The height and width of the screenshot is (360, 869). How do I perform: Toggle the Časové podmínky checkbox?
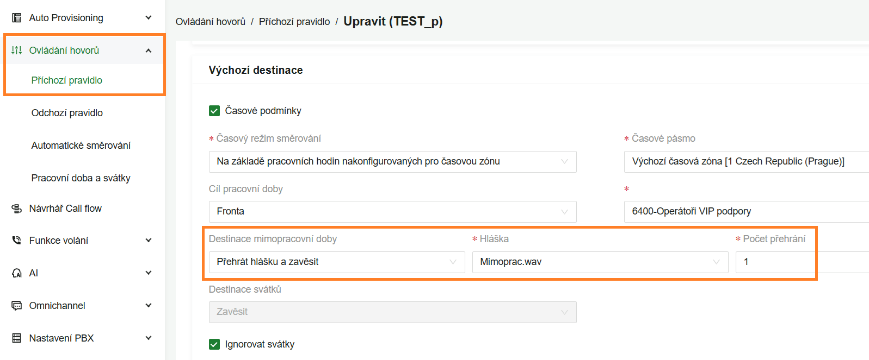(x=214, y=111)
